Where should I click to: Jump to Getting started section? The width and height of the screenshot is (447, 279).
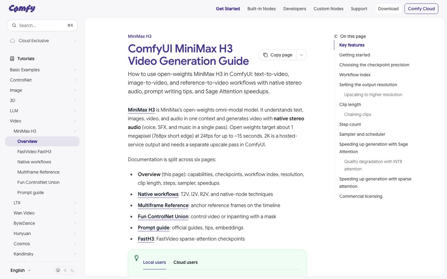(355, 55)
